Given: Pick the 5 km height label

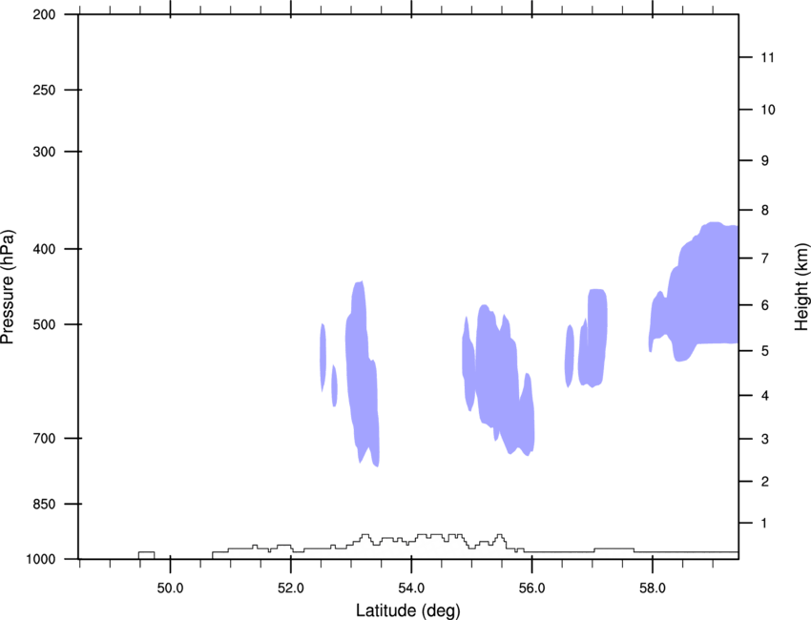Looking at the screenshot, I should (765, 351).
